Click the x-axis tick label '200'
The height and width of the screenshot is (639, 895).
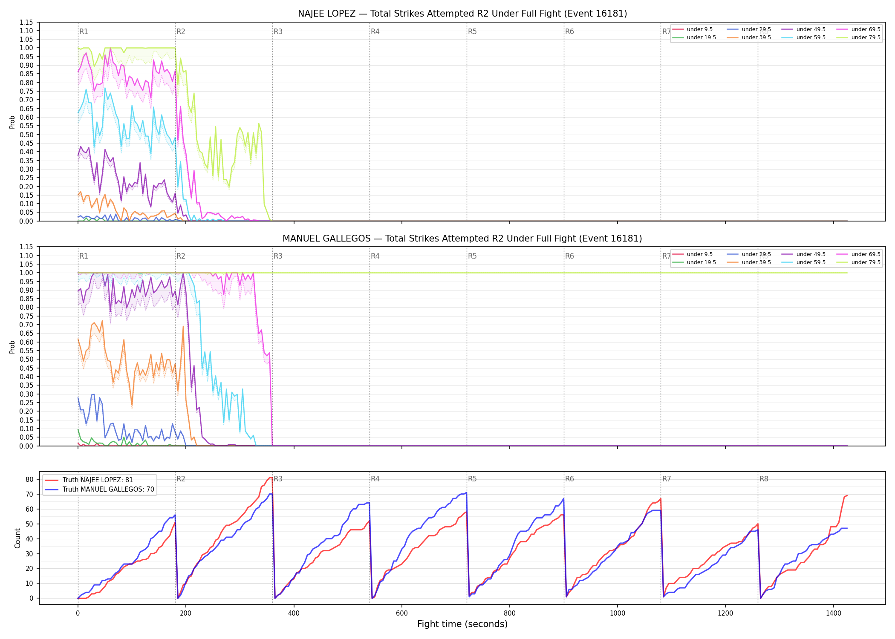click(x=185, y=613)
